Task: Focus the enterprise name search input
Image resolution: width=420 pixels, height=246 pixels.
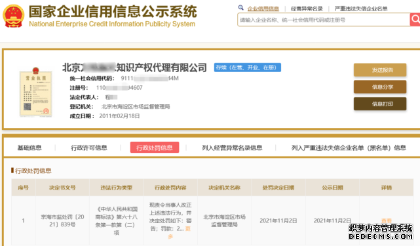Action: [x=324, y=20]
